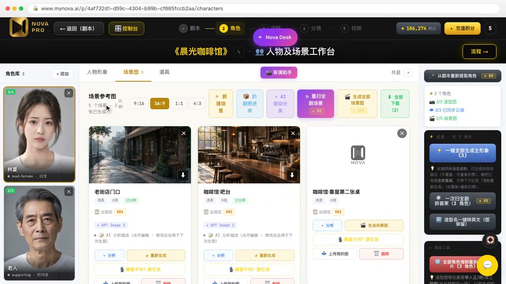The width and height of the screenshot is (506, 284).
Task: Add a character with +添加
Action: (63, 74)
